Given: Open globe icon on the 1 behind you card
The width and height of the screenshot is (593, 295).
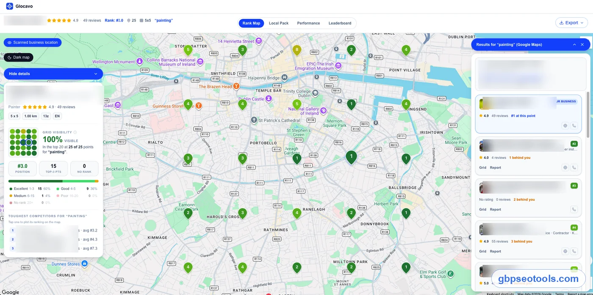Looking at the screenshot, I should [565, 167].
